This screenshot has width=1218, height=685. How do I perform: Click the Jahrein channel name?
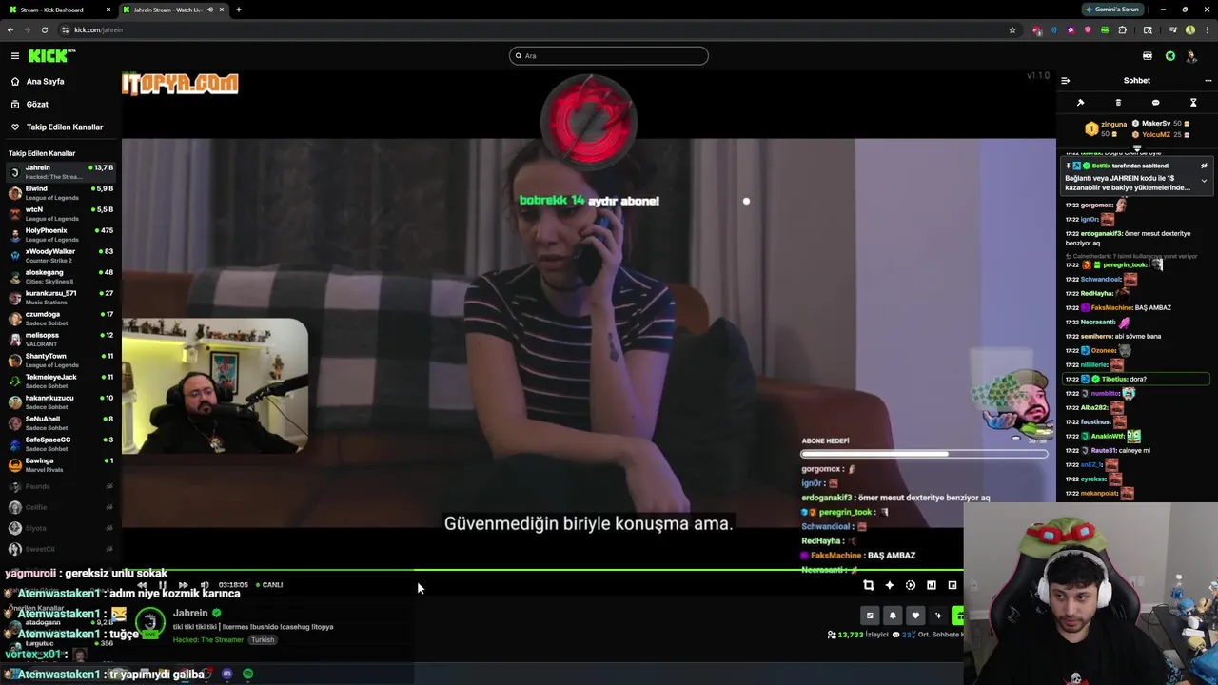tap(190, 614)
